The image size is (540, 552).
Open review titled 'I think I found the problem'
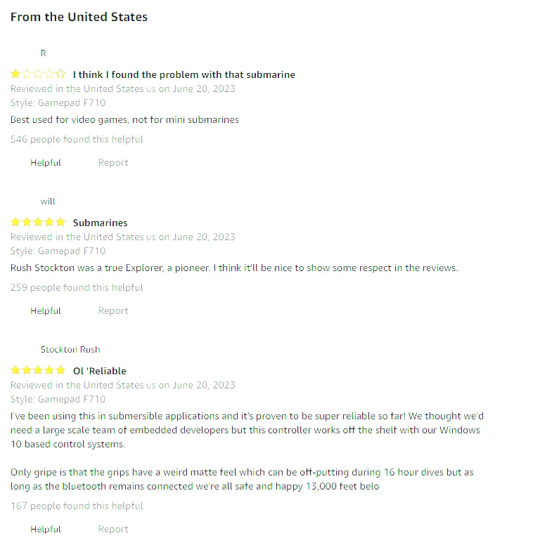184,74
